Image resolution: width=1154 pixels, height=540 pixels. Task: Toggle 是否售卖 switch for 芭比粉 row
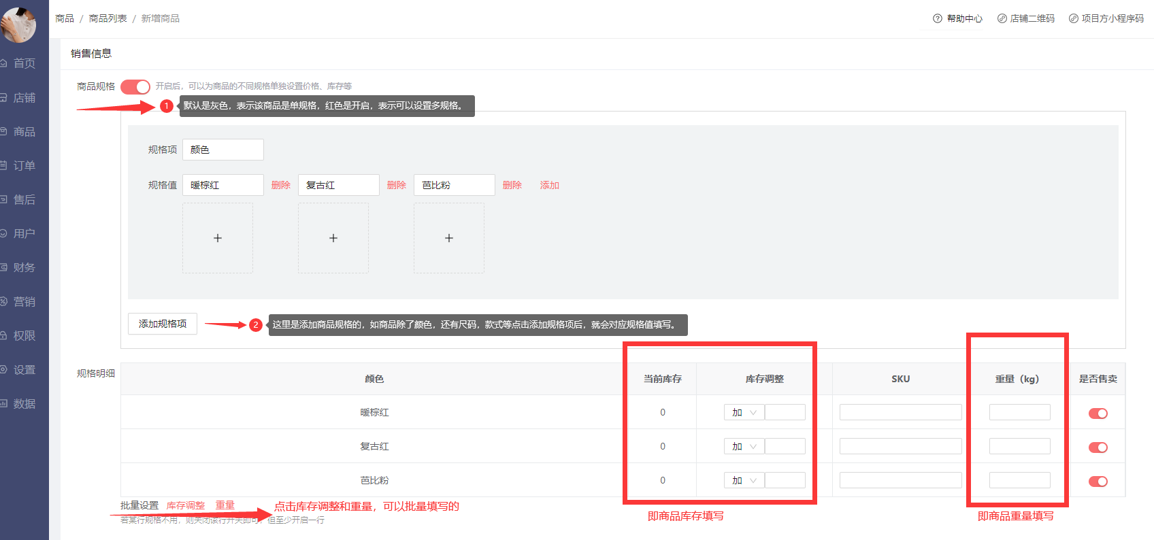click(x=1098, y=482)
